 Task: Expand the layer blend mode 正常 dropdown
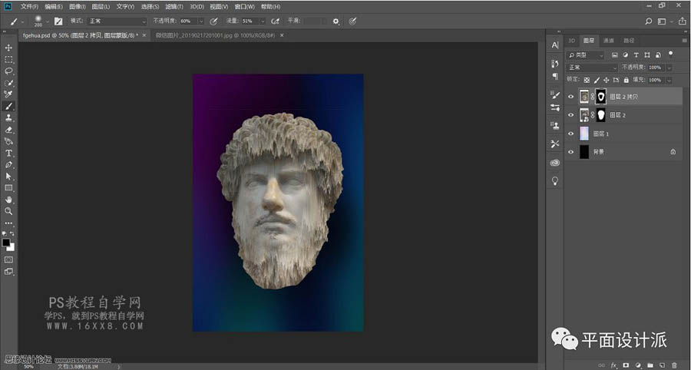click(x=591, y=68)
